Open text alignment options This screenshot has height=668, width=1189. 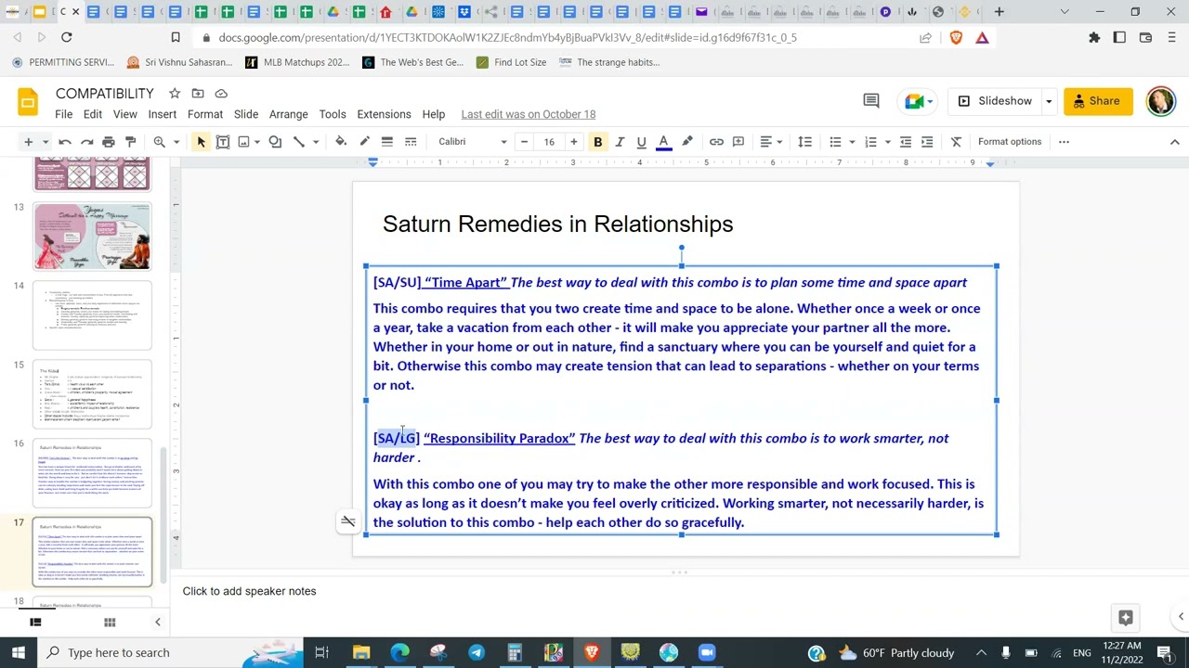(x=771, y=142)
